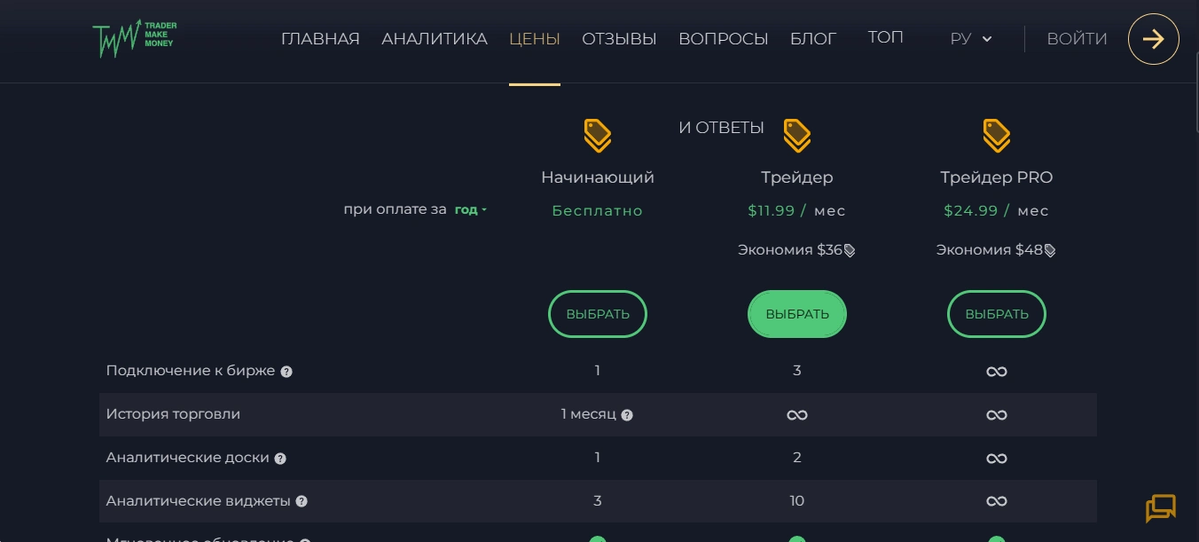Click the price tag icon above Трейдер PRO

pos(997,136)
